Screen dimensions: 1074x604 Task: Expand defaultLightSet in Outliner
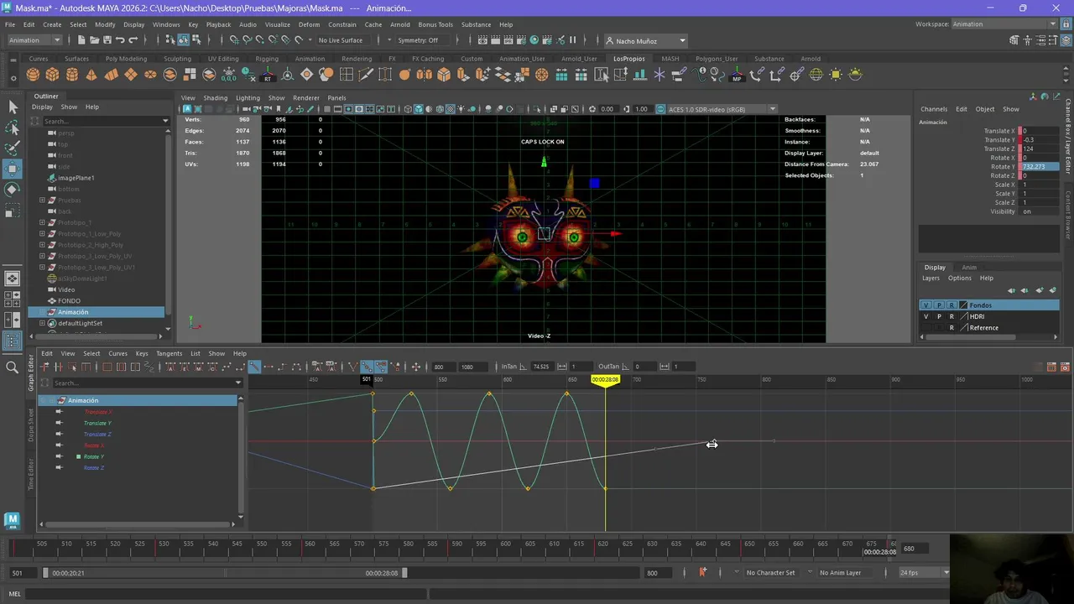(x=42, y=323)
